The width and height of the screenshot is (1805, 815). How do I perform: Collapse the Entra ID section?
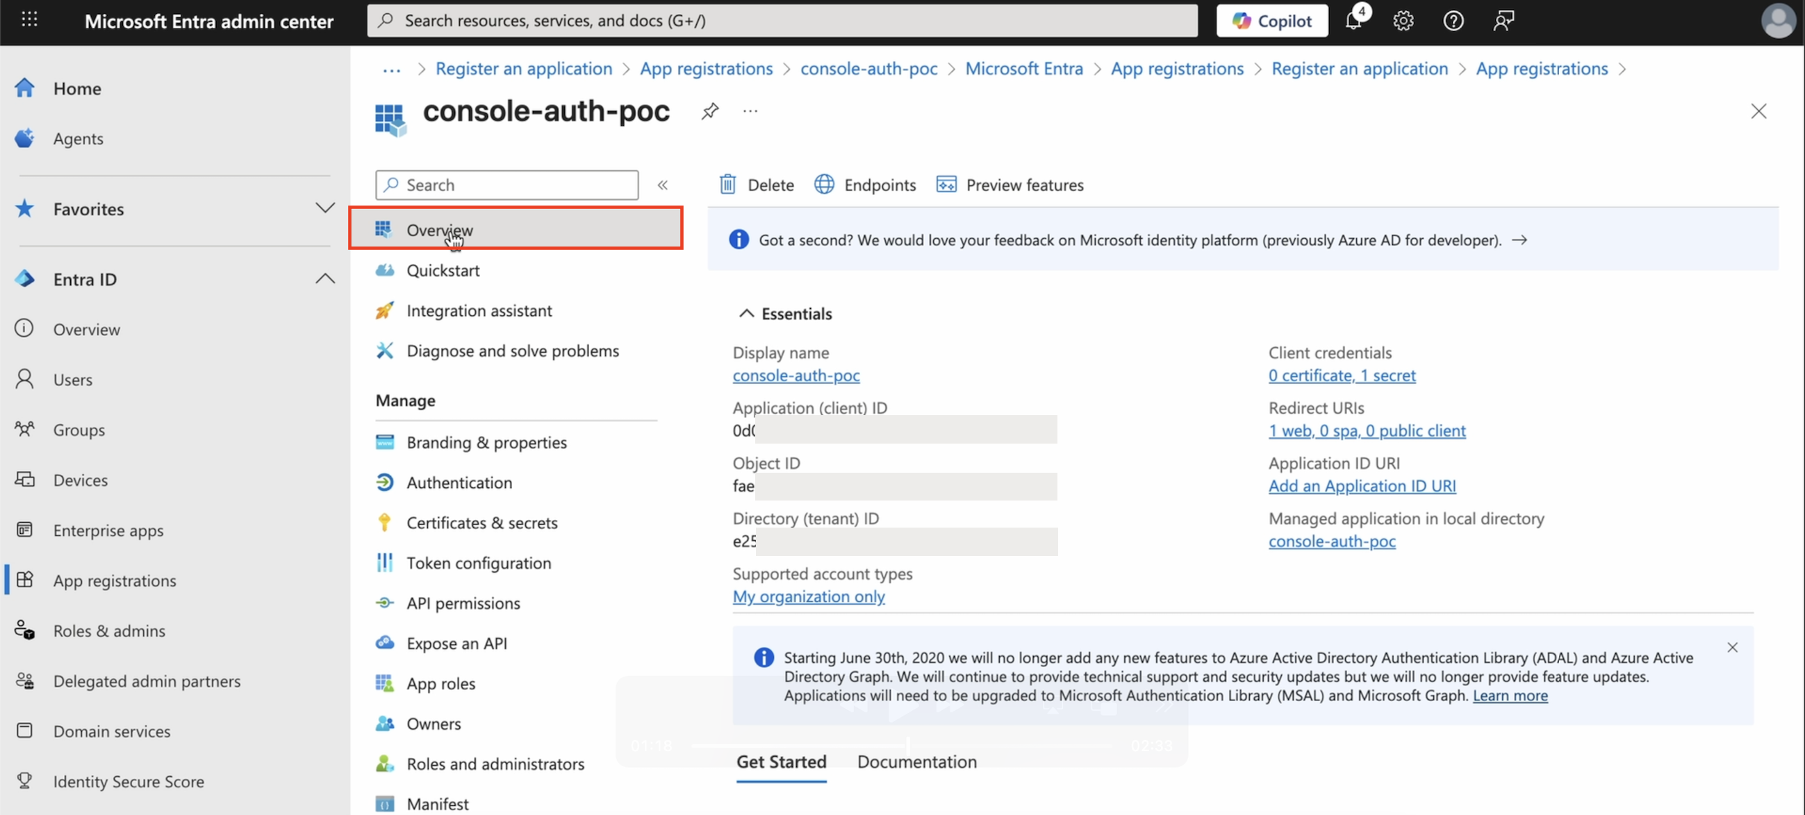coord(324,278)
